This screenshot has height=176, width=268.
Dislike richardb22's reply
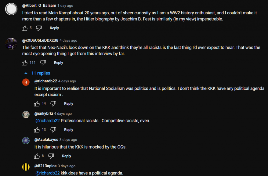[x=53, y=104]
